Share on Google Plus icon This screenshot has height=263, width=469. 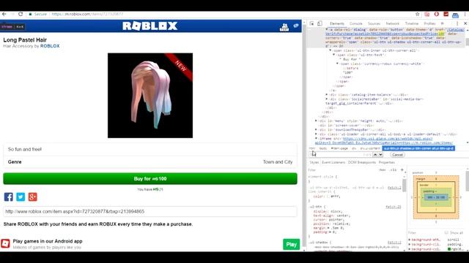pyautogui.click(x=32, y=197)
